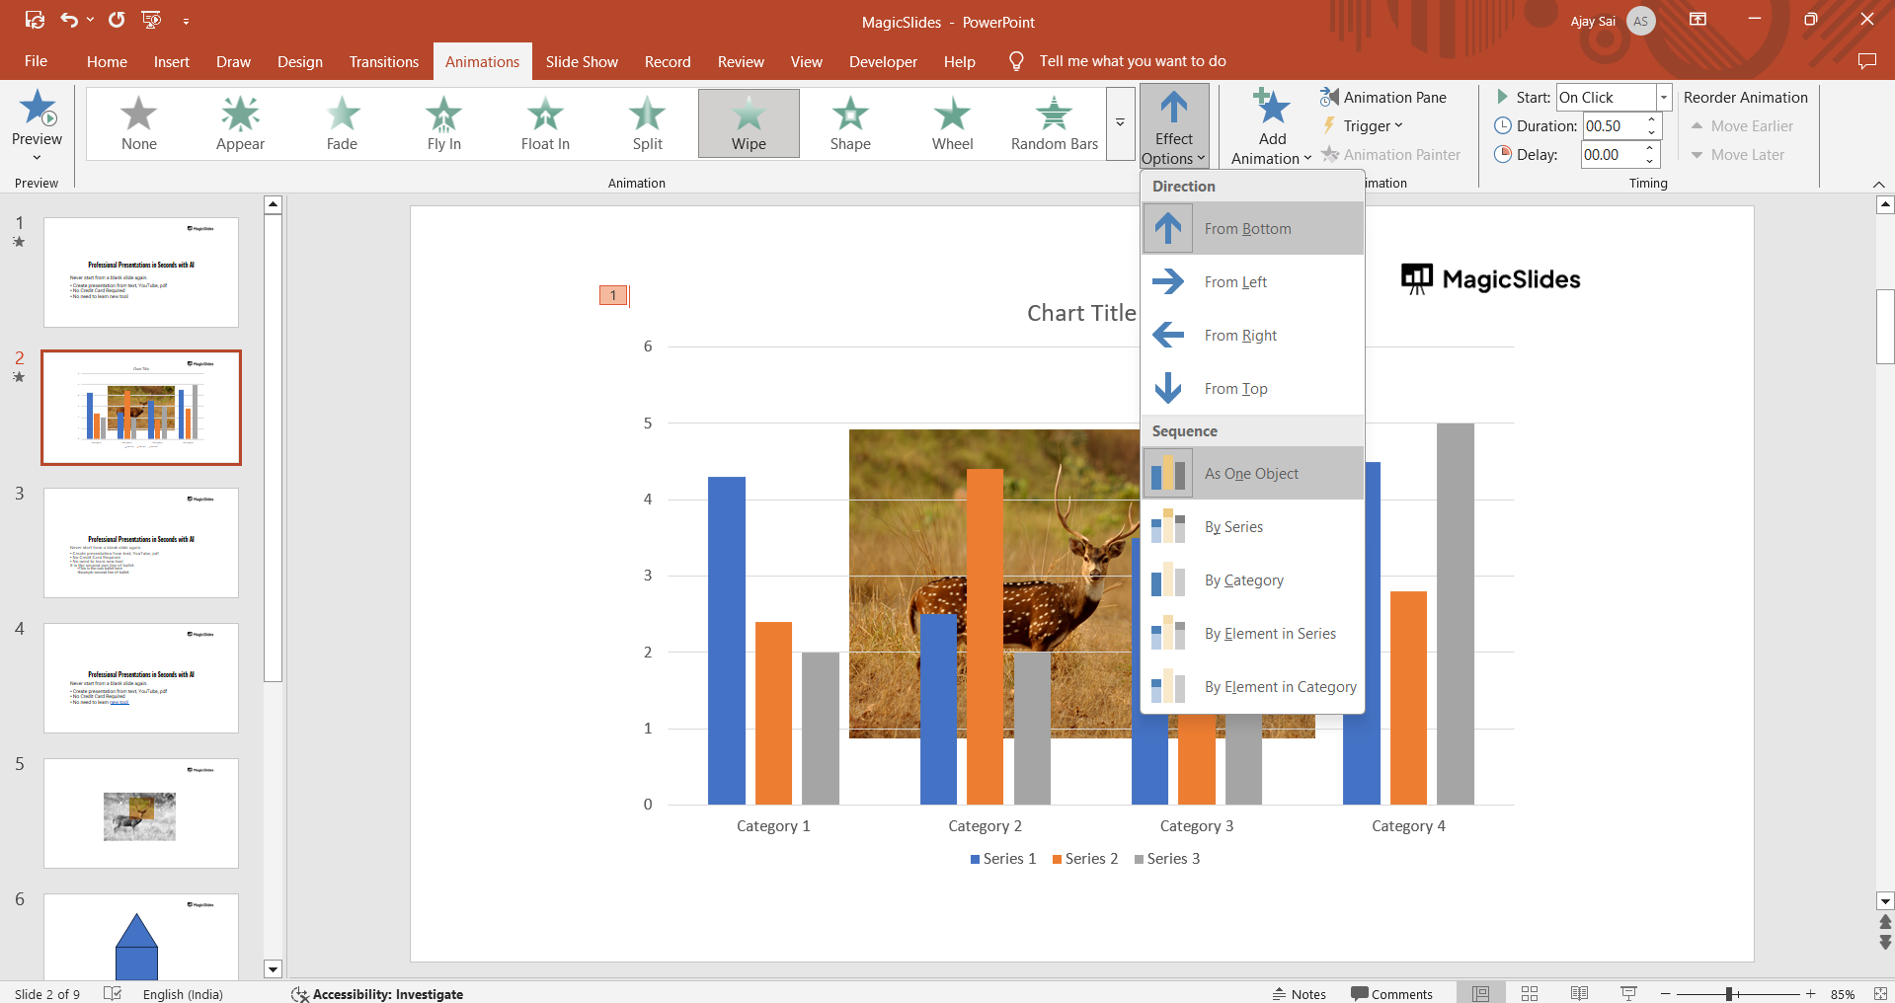Switch to the Home tab
This screenshot has width=1895, height=1003.
pyautogui.click(x=107, y=61)
